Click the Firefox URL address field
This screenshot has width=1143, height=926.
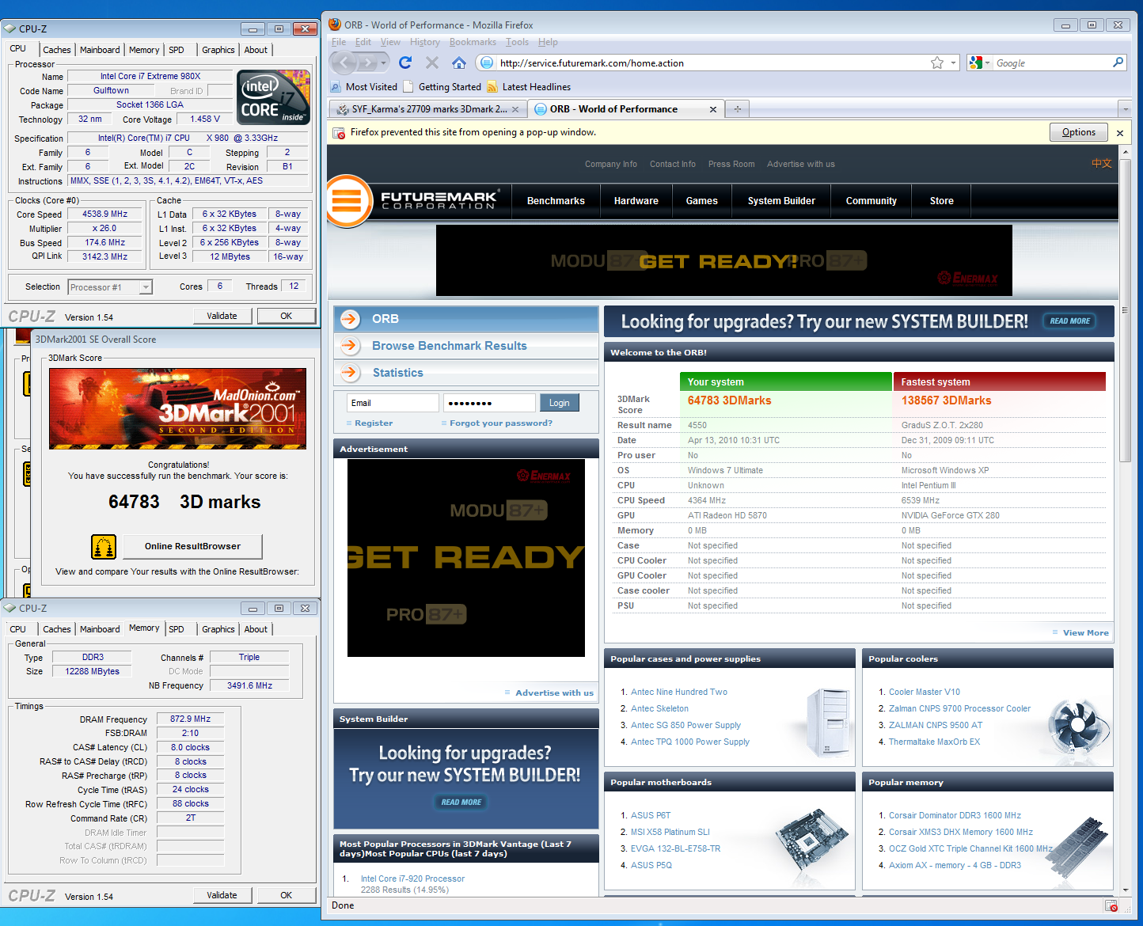712,63
